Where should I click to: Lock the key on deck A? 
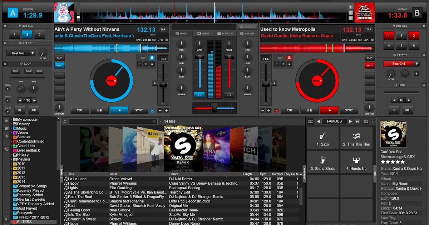[152, 57]
